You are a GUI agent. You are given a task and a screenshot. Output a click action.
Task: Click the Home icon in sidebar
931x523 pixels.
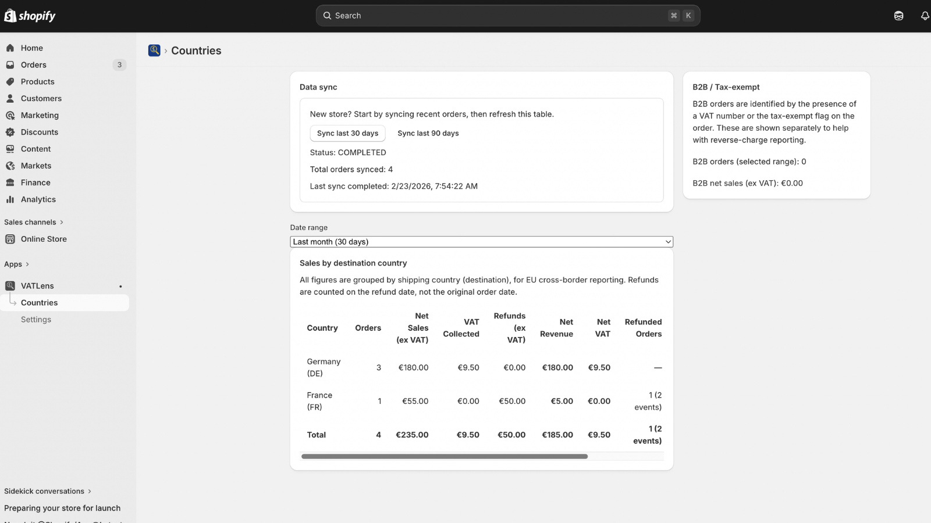pyautogui.click(x=10, y=48)
